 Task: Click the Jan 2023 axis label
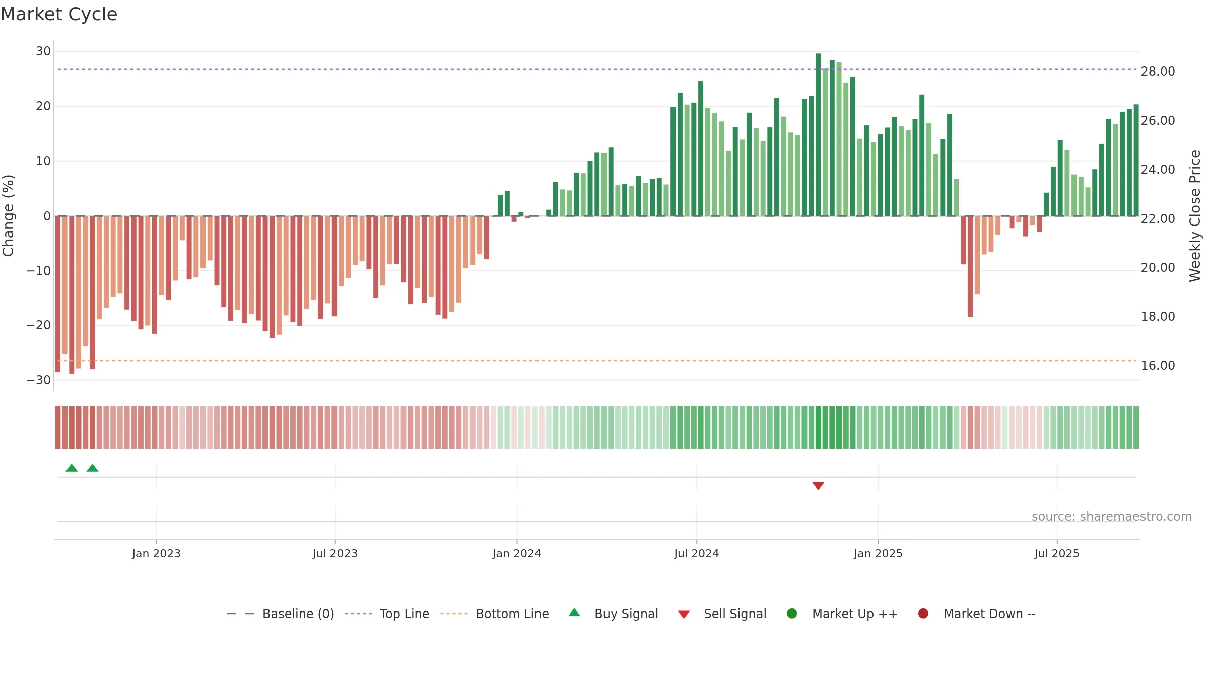(156, 553)
